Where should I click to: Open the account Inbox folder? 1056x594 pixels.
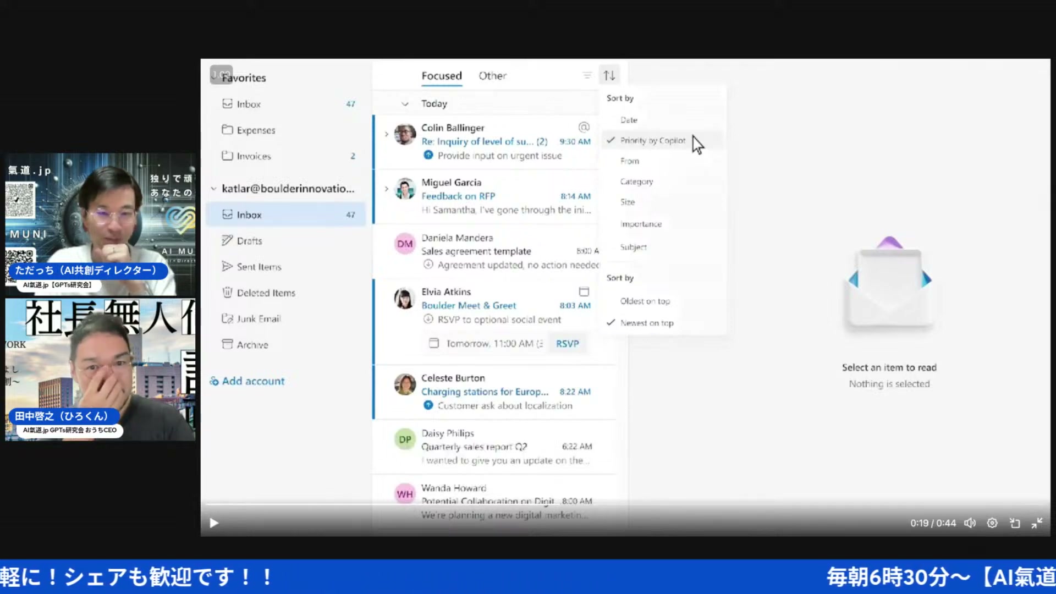286,215
